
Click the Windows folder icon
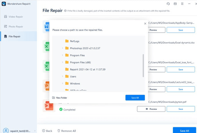point(67,83)
